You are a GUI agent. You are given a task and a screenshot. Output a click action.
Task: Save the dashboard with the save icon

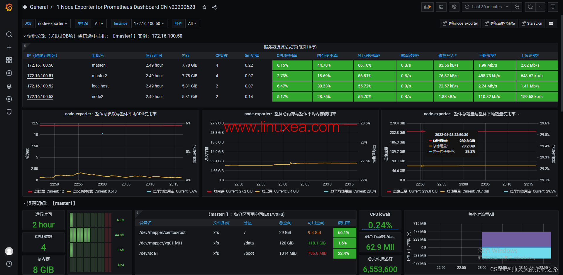coord(441,7)
